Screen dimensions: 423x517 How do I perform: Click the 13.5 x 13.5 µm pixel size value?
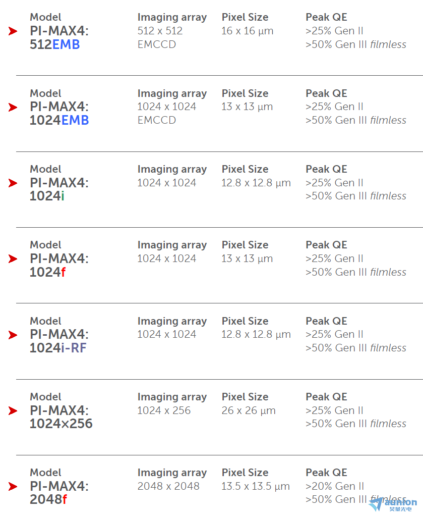coord(256,486)
